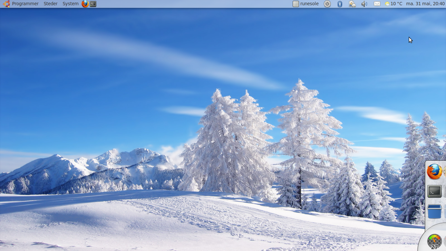Open the Steder menu
This screenshot has height=251, width=446.
pyautogui.click(x=51, y=4)
